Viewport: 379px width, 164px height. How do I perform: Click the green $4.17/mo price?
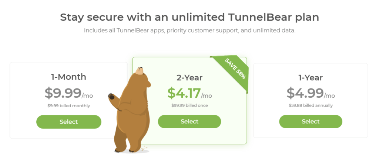tap(189, 94)
